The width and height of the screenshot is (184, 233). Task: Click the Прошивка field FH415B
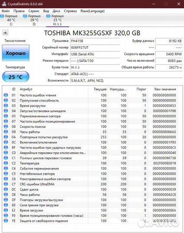coord(95,41)
